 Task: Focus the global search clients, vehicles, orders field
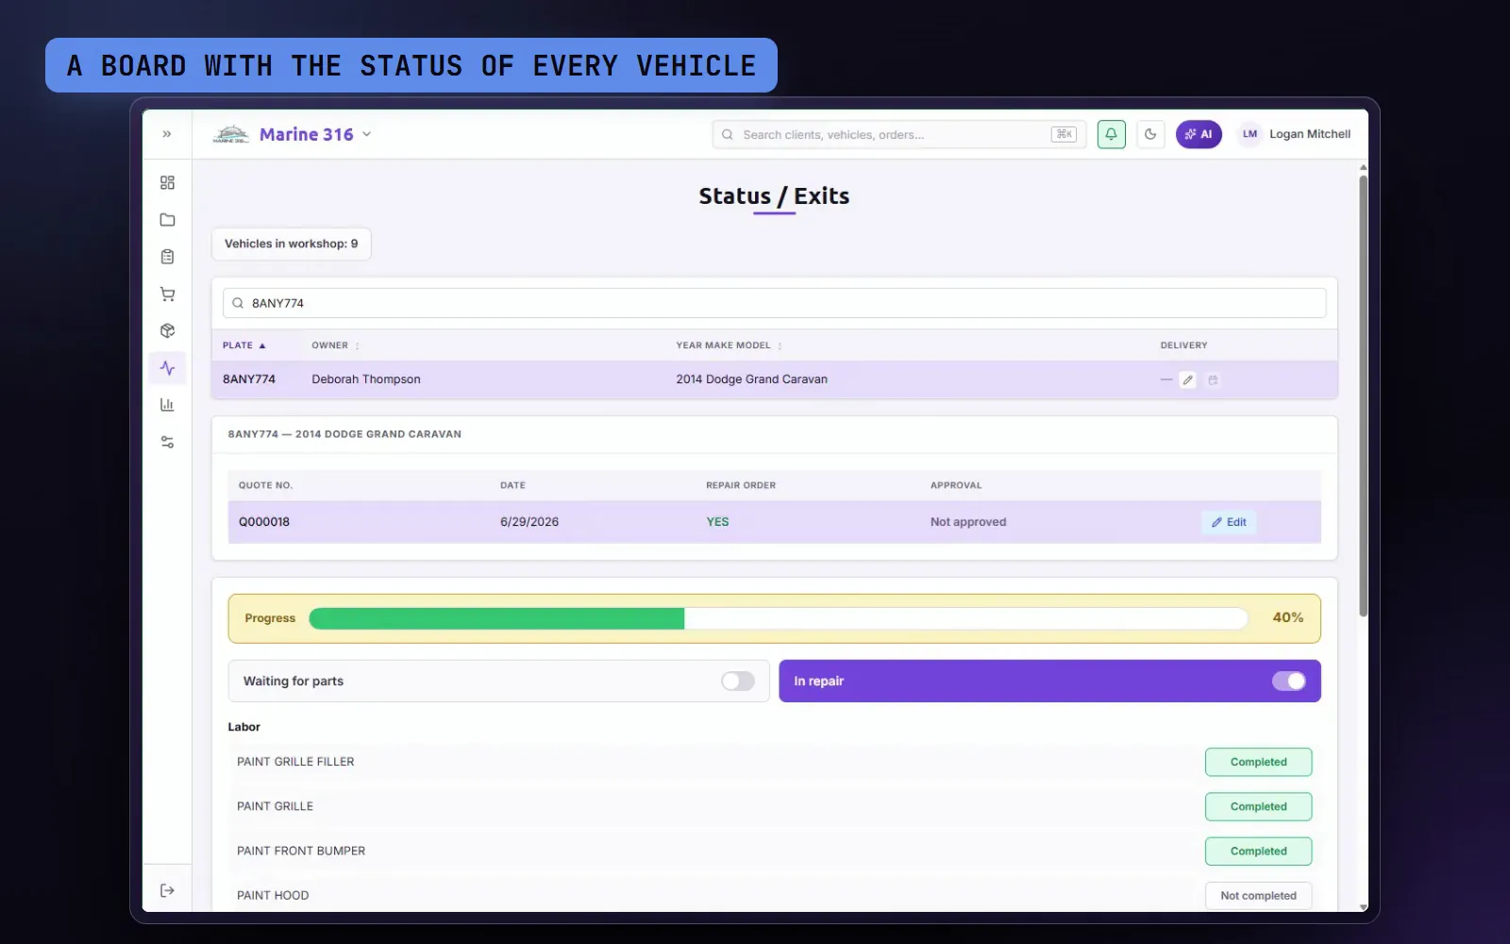click(x=898, y=134)
